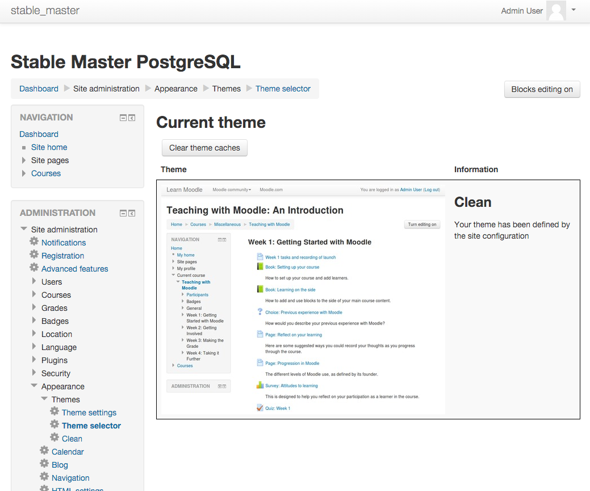Screen dimensions: 590x491
Task: Click Site administration breadcrumb text
Action: click(x=106, y=89)
